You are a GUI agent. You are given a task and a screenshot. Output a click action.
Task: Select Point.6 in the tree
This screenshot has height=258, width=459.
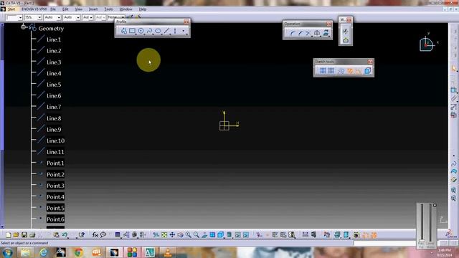click(x=55, y=219)
